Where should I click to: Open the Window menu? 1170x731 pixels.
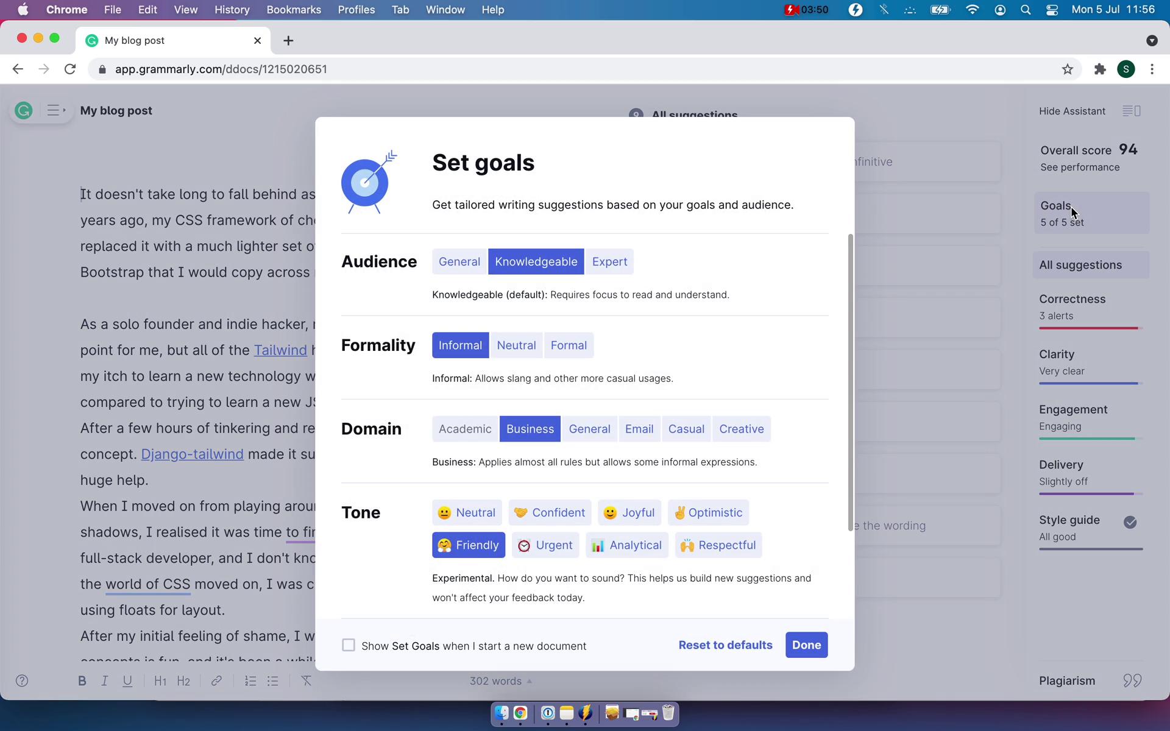445,10
